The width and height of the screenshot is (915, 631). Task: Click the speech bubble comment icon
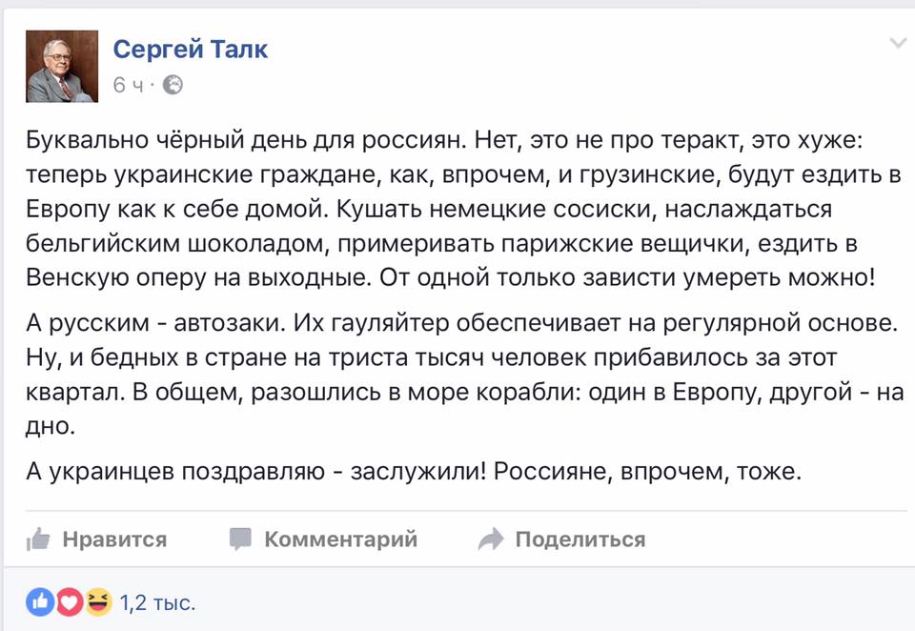pyautogui.click(x=241, y=539)
